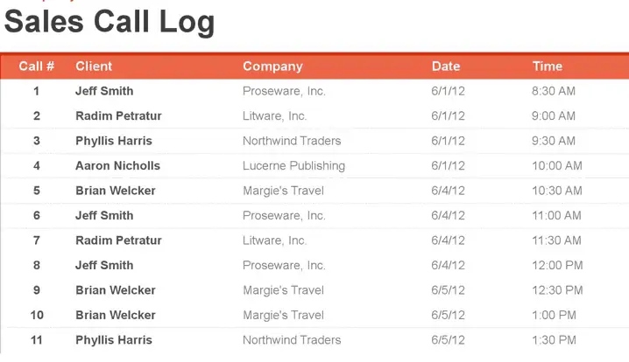This screenshot has width=629, height=362.
Task: Click Jeff Smith in call row 1
Action: coord(104,91)
